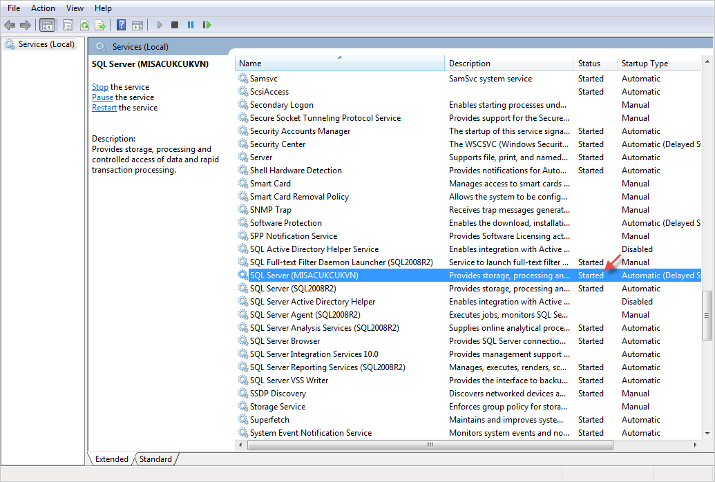Click the Refresh toolbar icon
The width and height of the screenshot is (715, 482).
point(84,25)
